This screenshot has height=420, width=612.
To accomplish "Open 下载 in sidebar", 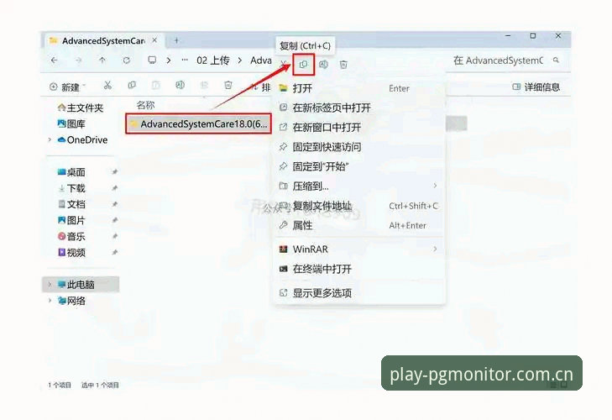I will click(x=71, y=188).
